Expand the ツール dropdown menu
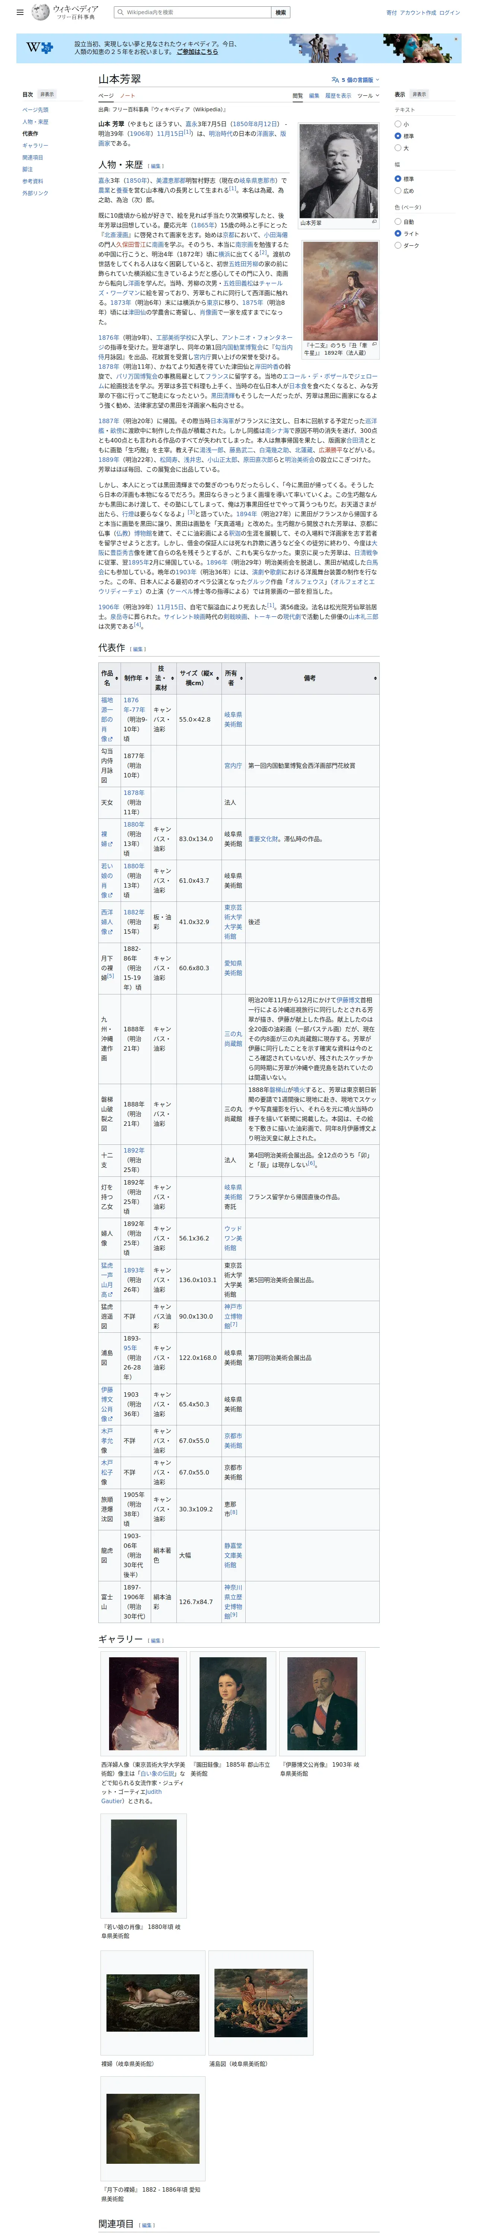 pyautogui.click(x=368, y=95)
